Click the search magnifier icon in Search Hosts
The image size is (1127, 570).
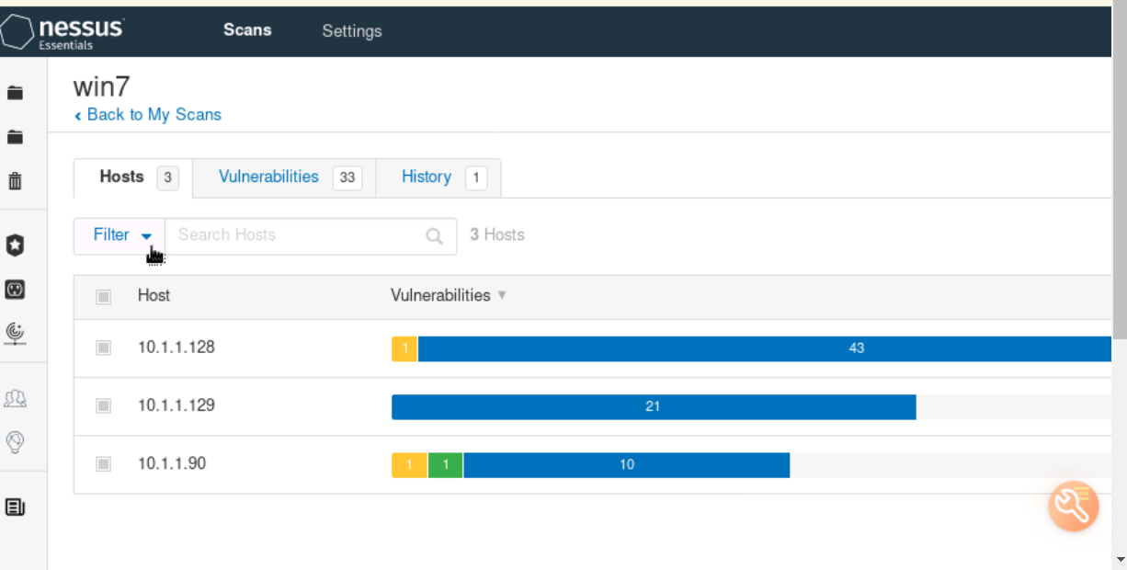(435, 236)
